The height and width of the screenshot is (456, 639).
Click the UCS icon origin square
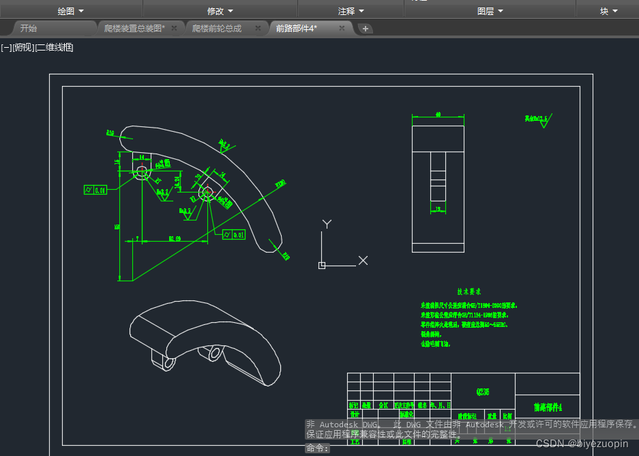click(321, 266)
